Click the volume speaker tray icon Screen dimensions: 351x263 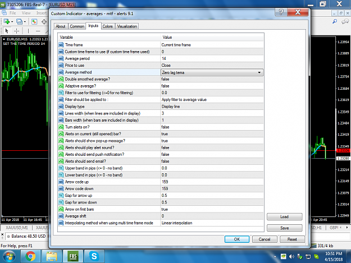(x=291, y=256)
